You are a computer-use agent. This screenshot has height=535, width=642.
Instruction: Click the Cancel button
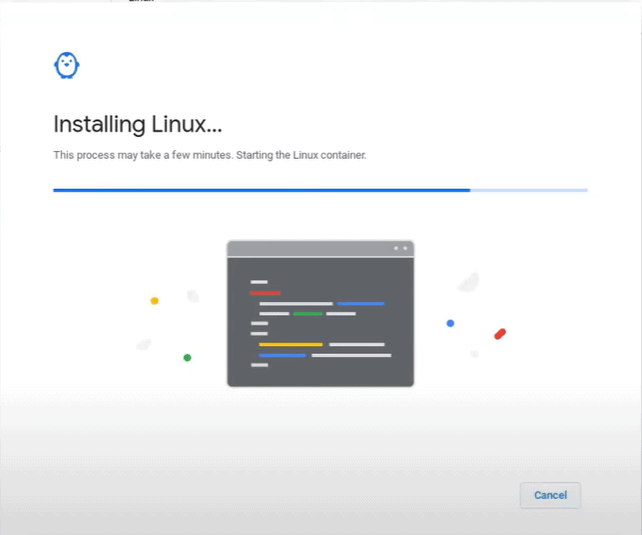550,495
